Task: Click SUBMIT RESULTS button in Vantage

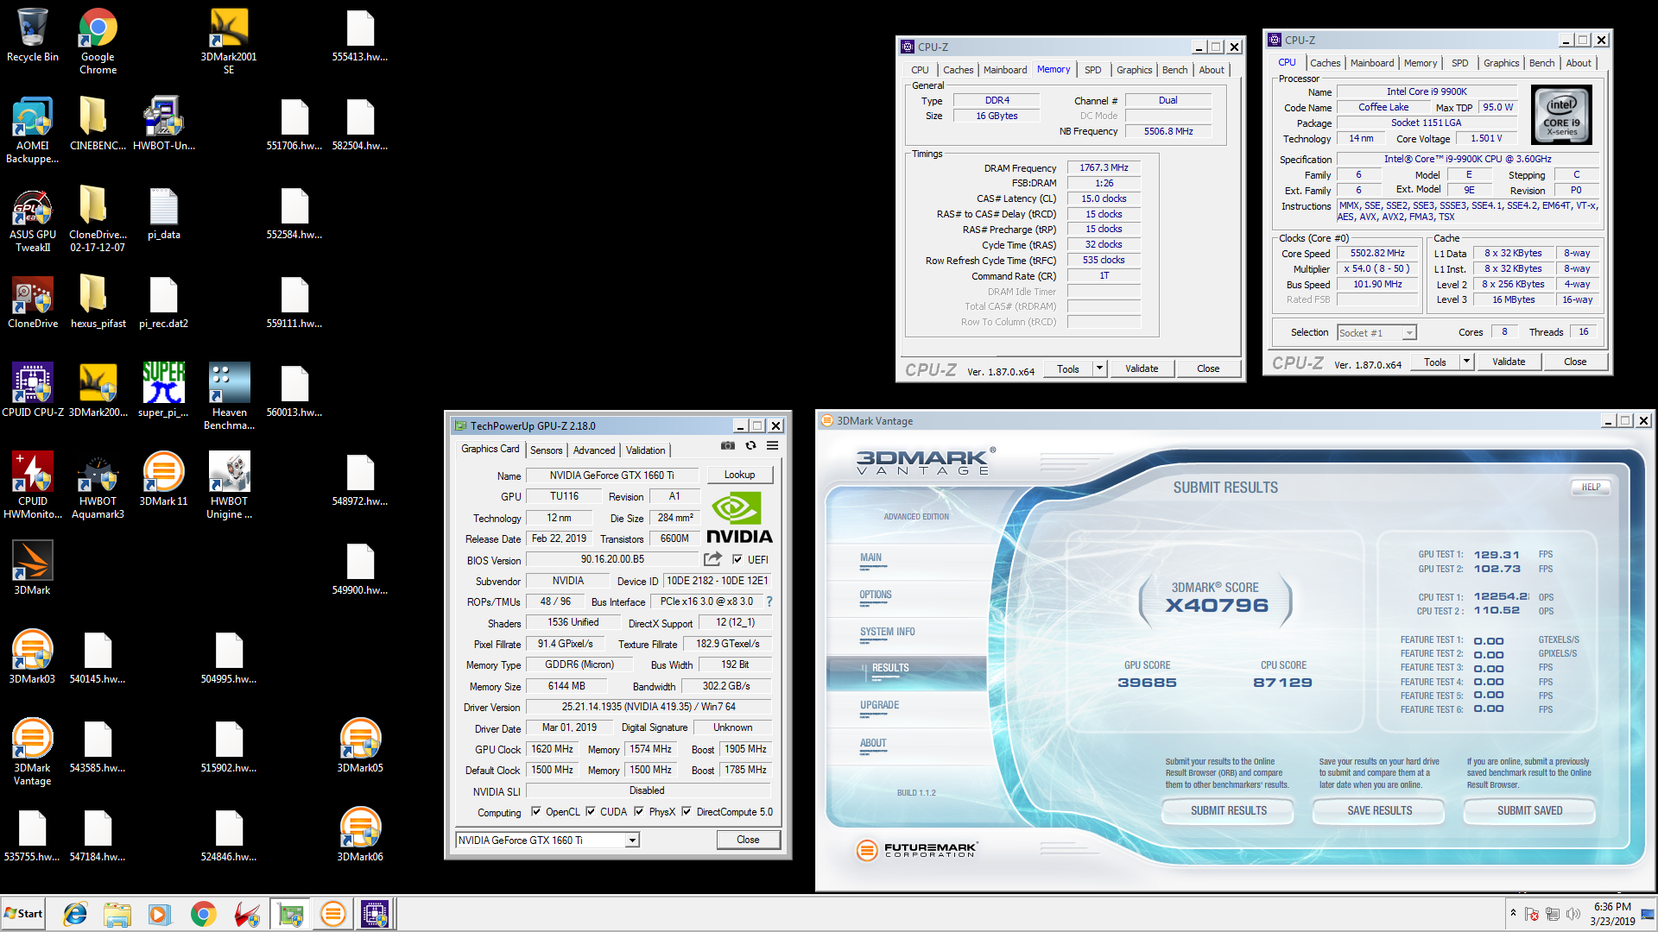Action: coord(1228,810)
